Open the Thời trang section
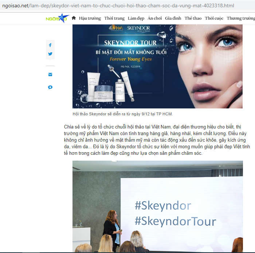Image resolution: width=255 pixels, height=253 pixels. (114, 18)
